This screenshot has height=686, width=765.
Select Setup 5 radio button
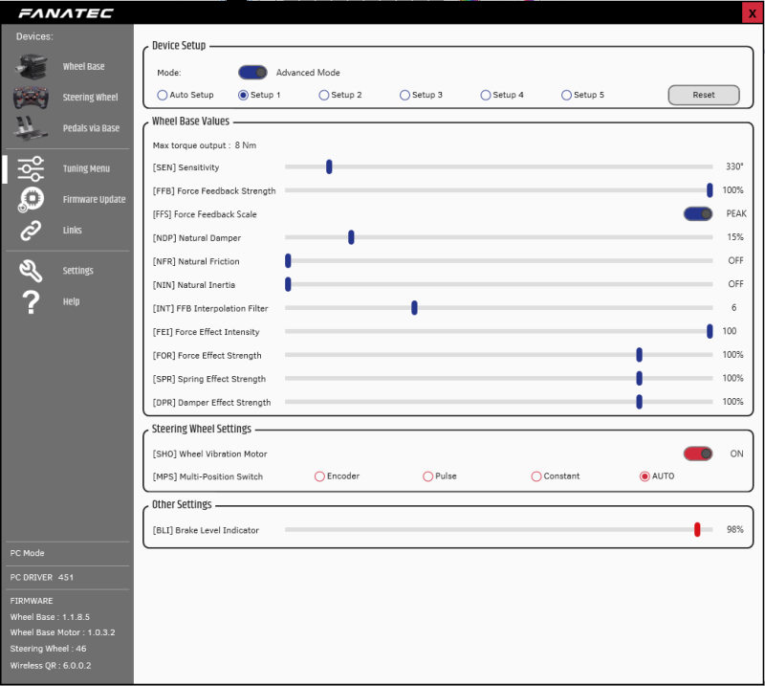(566, 95)
